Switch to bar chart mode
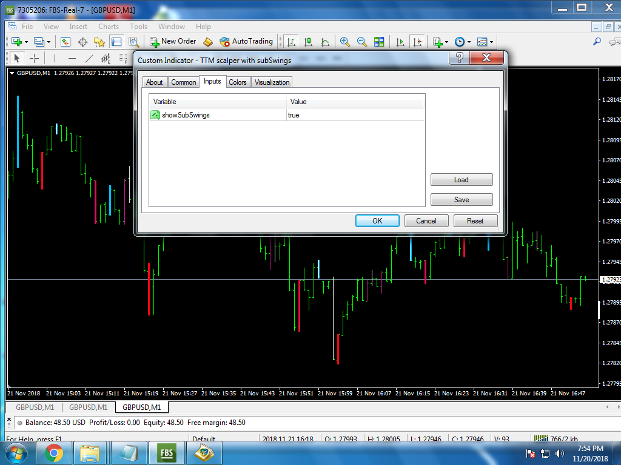The height and width of the screenshot is (465, 621). 291,42
